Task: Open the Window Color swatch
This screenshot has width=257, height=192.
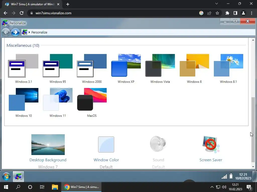Action: (x=106, y=144)
